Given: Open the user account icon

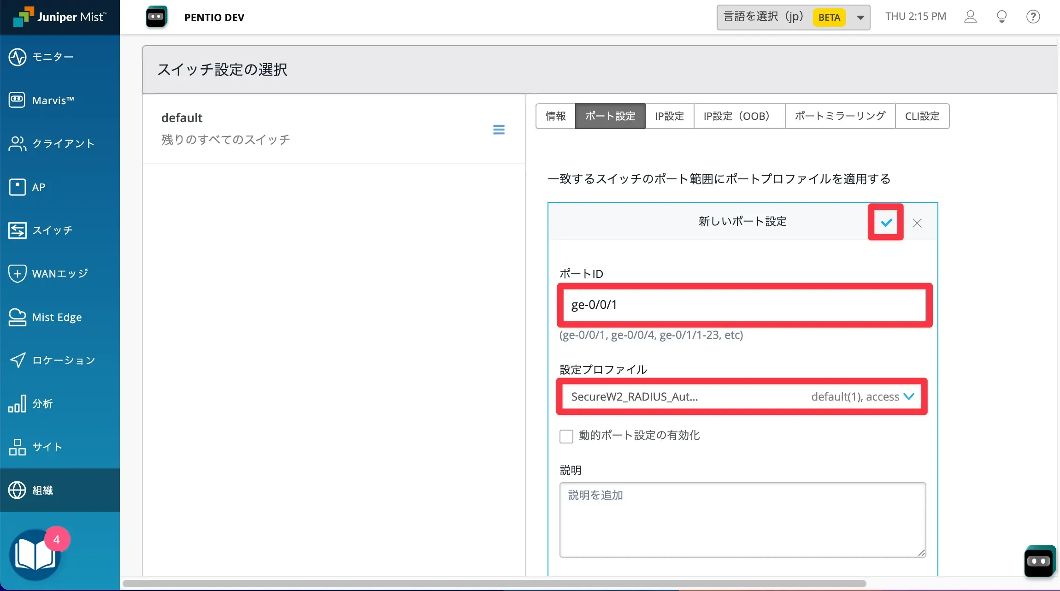Looking at the screenshot, I should (x=970, y=17).
